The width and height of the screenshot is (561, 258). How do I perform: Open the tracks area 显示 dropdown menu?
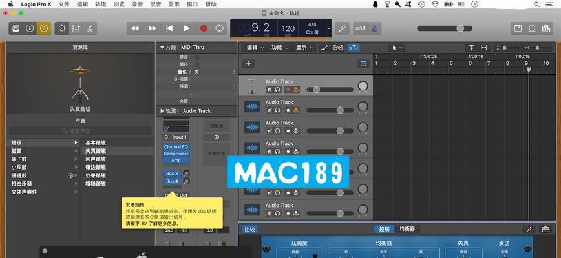pos(303,48)
